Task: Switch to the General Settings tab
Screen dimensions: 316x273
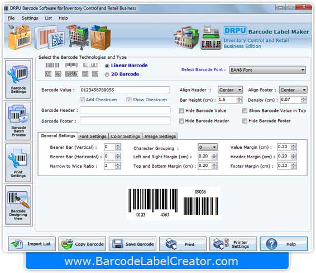Action: (x=58, y=136)
